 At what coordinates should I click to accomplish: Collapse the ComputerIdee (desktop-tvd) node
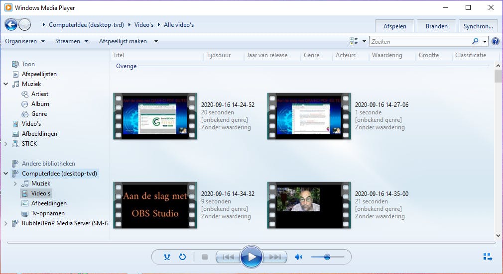6,173
